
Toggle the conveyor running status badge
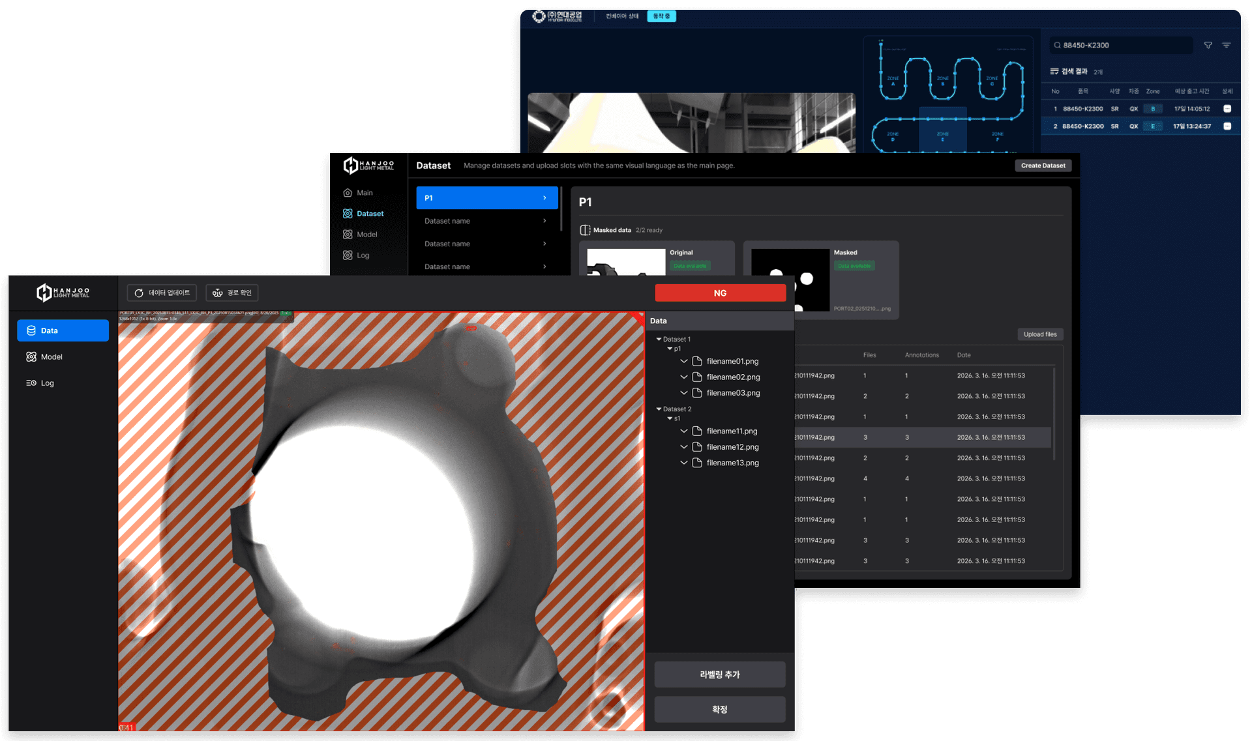click(661, 16)
